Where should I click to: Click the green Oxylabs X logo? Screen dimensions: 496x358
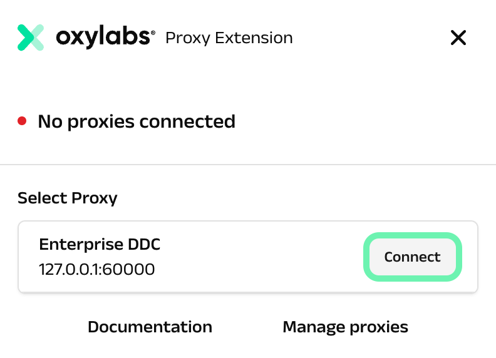click(x=30, y=38)
